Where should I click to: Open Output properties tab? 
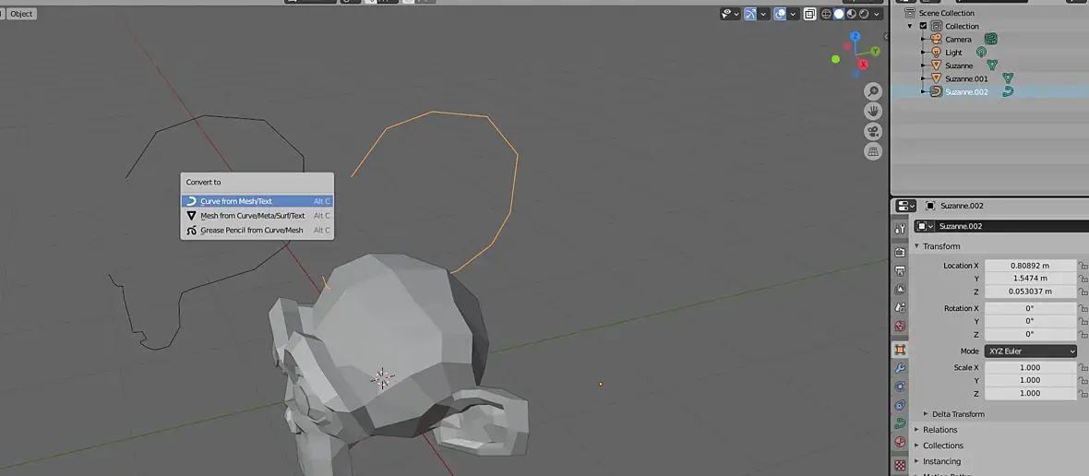[x=900, y=270]
